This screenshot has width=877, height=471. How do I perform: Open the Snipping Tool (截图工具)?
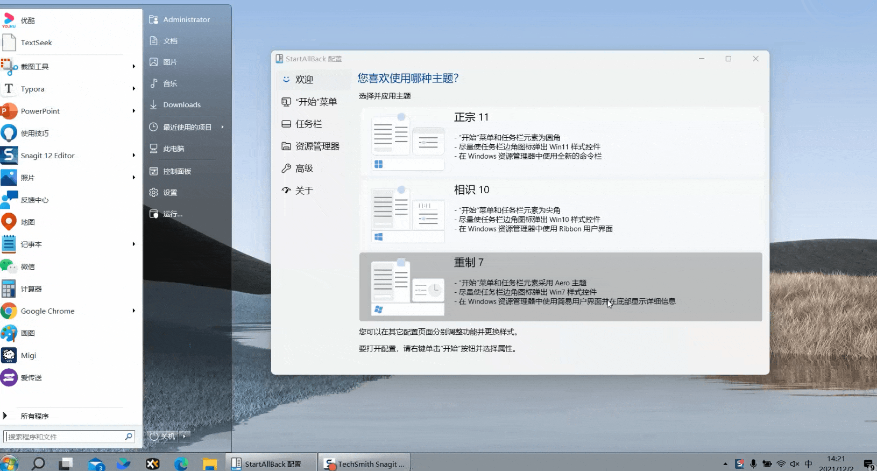pos(70,66)
